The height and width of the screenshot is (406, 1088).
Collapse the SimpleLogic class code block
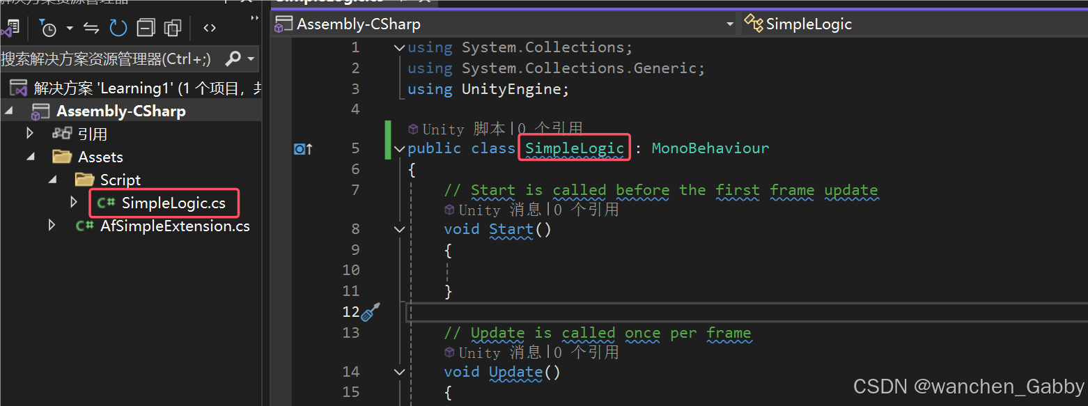point(399,148)
